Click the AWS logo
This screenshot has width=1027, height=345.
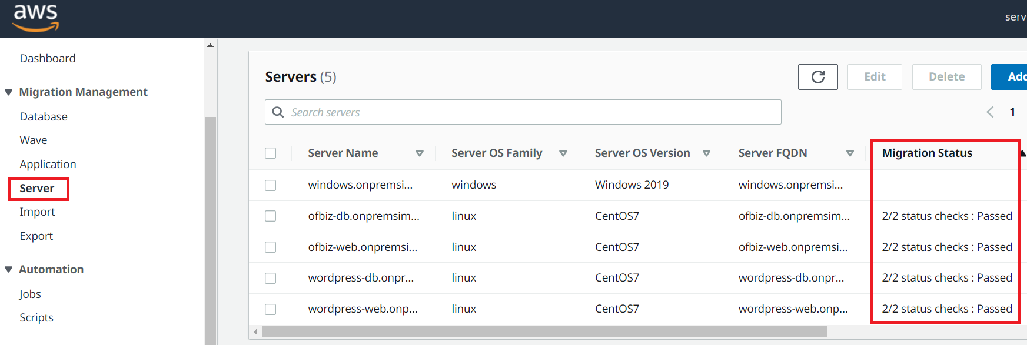point(36,18)
